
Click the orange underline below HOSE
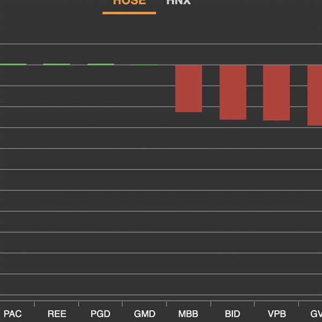(x=129, y=13)
